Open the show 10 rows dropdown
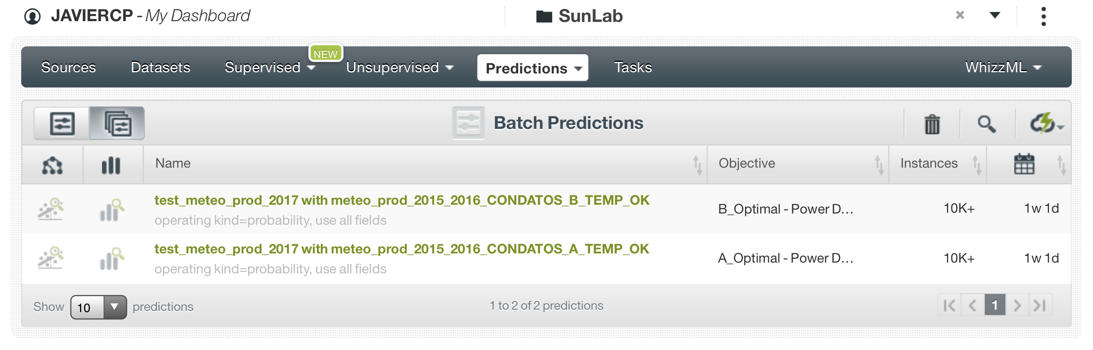This screenshot has width=1093, height=350. click(98, 307)
